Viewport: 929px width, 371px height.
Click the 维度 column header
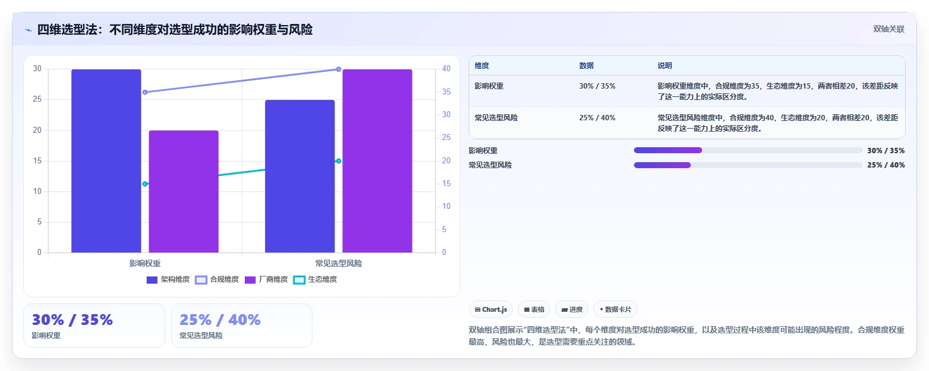(482, 66)
